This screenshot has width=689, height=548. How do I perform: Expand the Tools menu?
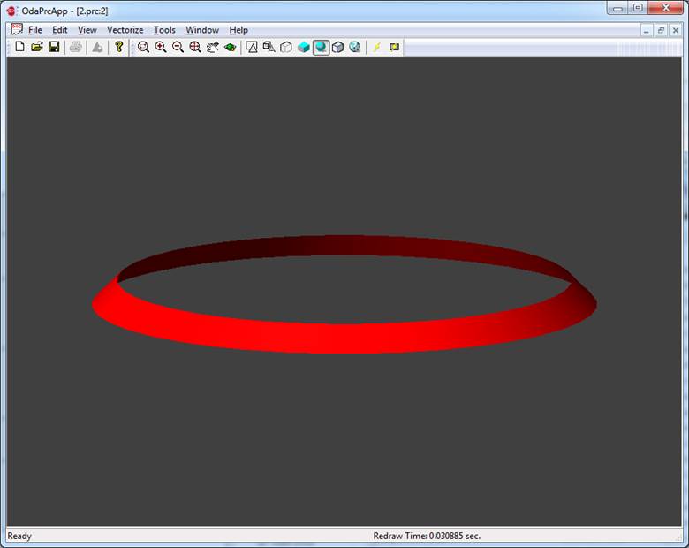[164, 30]
